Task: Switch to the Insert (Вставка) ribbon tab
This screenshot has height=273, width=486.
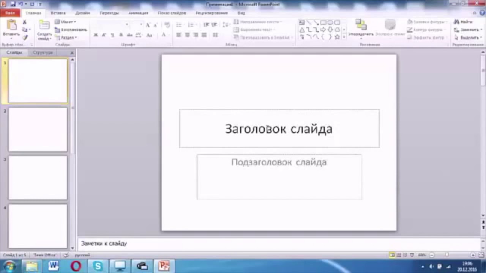Action: click(x=58, y=13)
